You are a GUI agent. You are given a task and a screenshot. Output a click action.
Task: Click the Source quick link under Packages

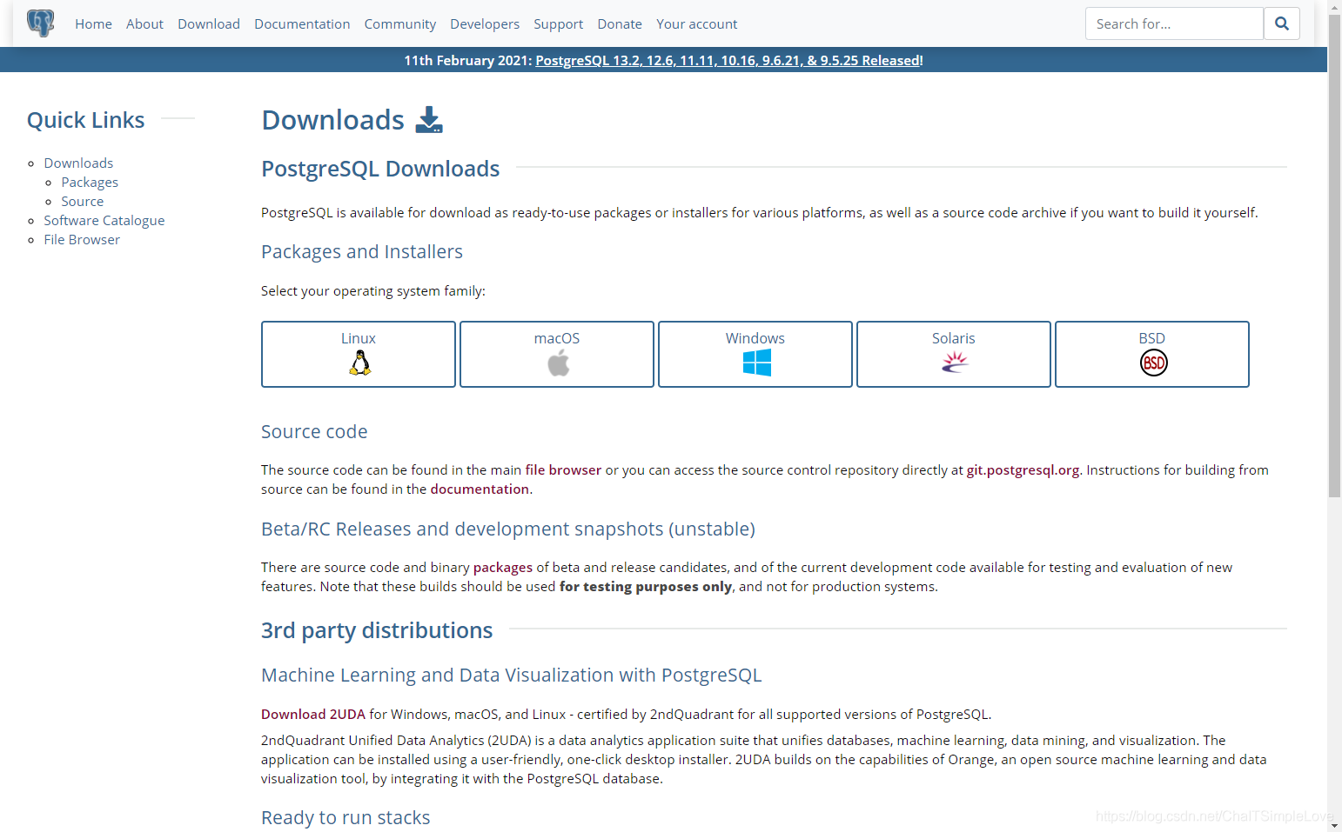pyautogui.click(x=82, y=201)
